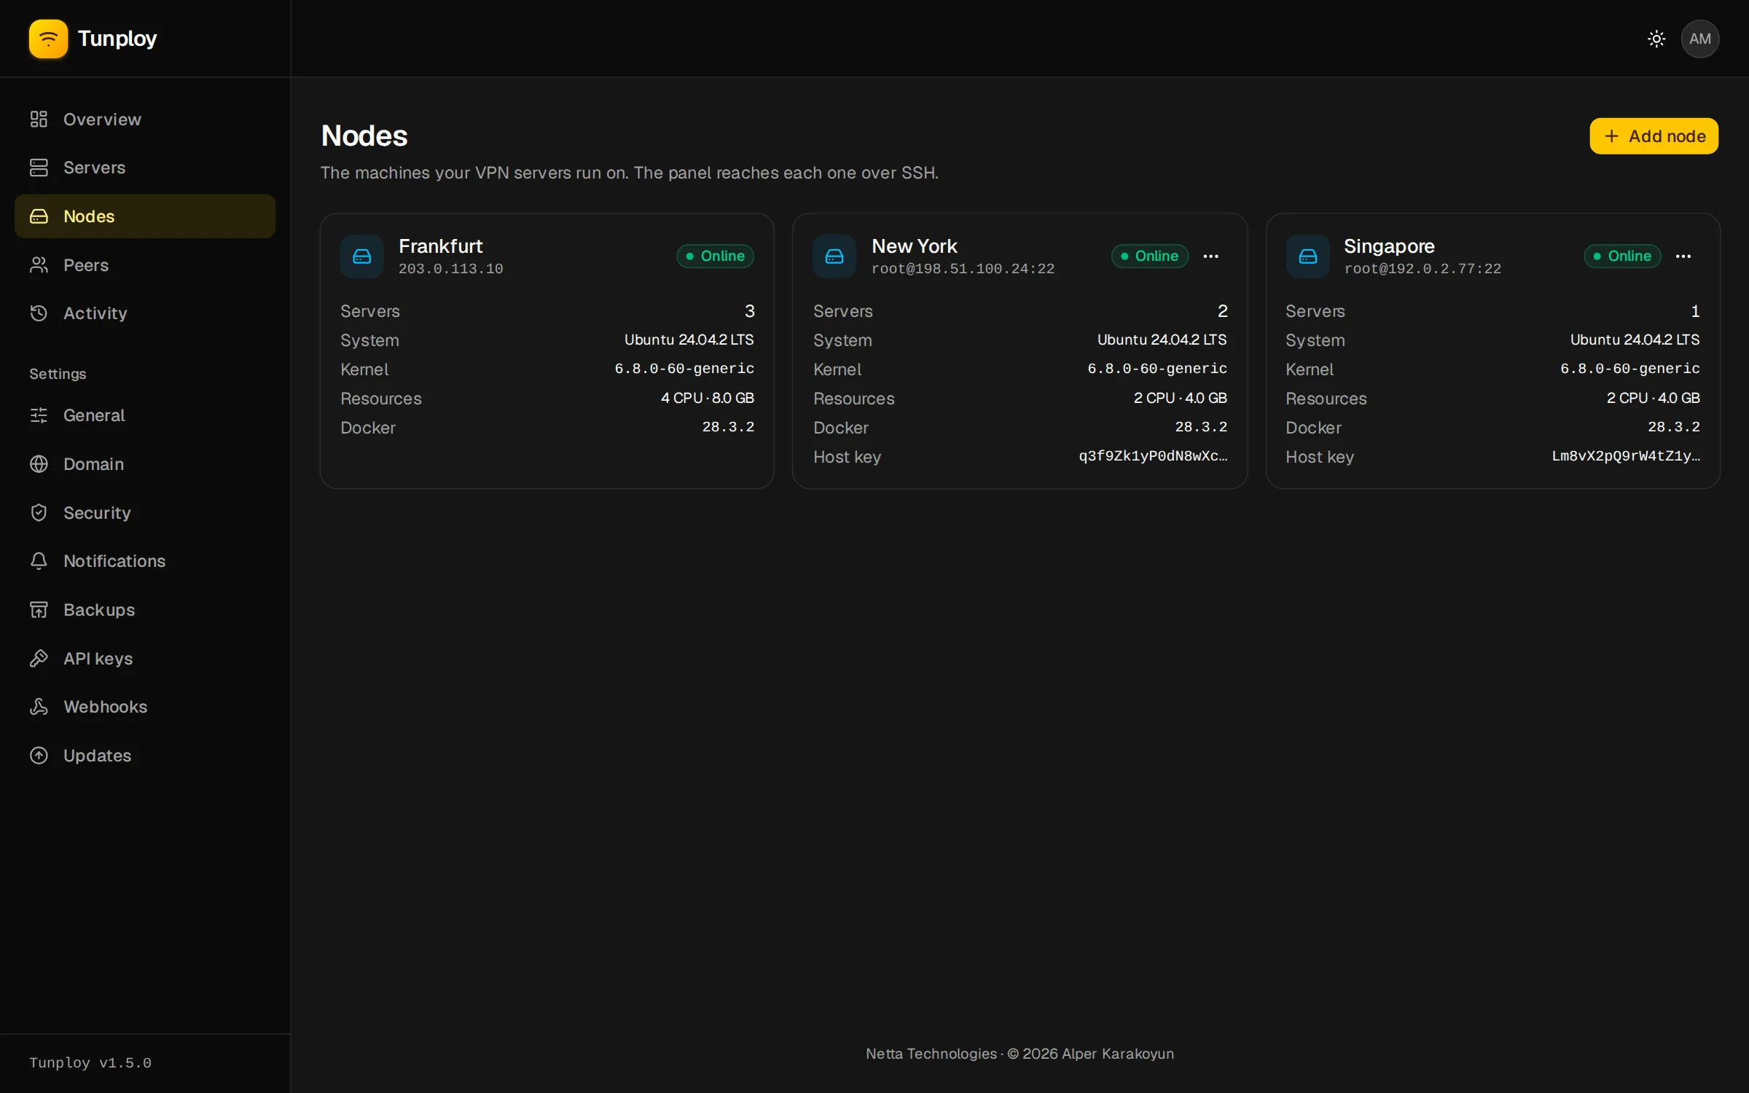Open General settings

click(145, 415)
